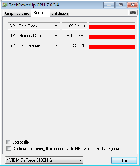Expand the GPU Core Clock dropdown arrow
The height and width of the screenshot is (166, 140).
[x=56, y=26]
